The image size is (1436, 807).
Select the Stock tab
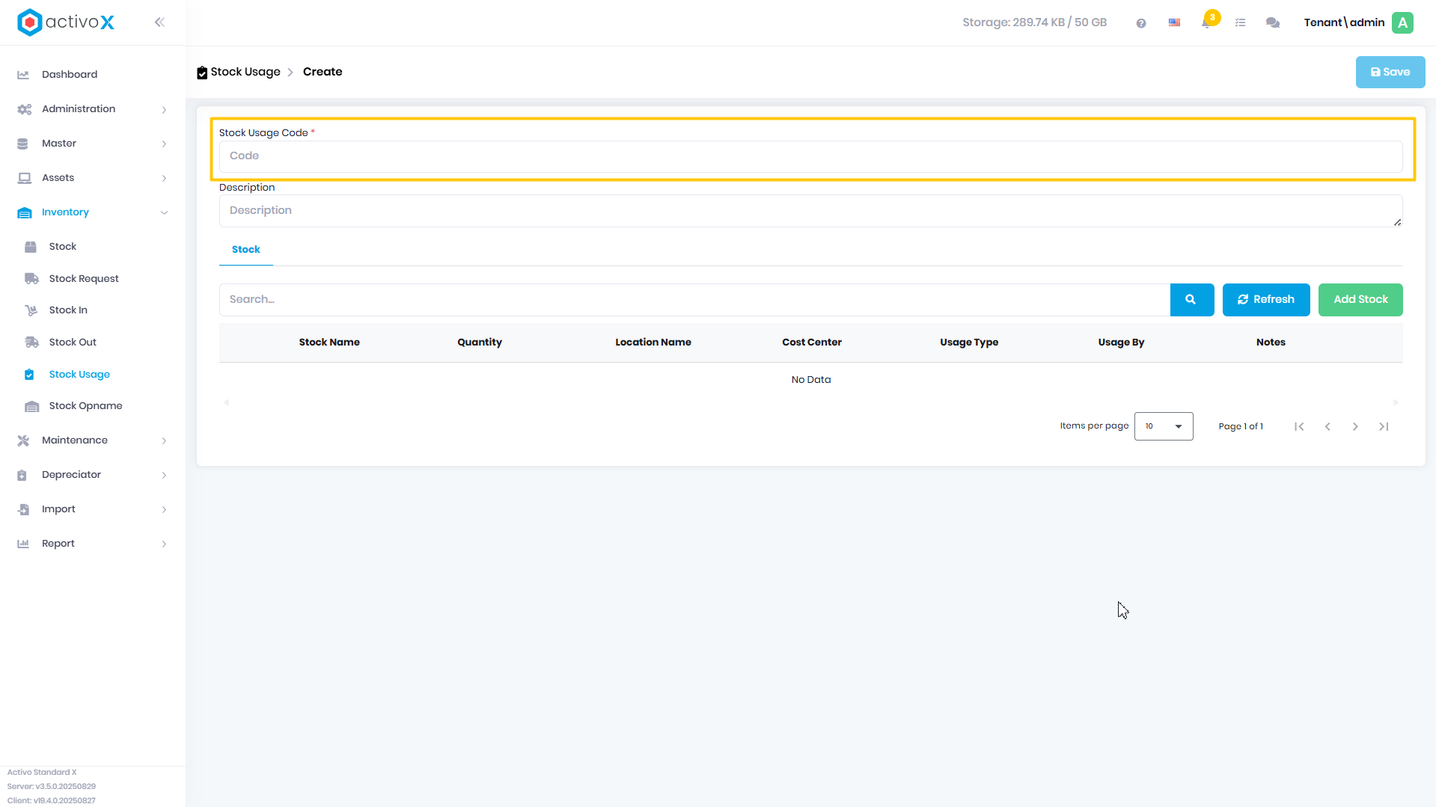tap(246, 250)
